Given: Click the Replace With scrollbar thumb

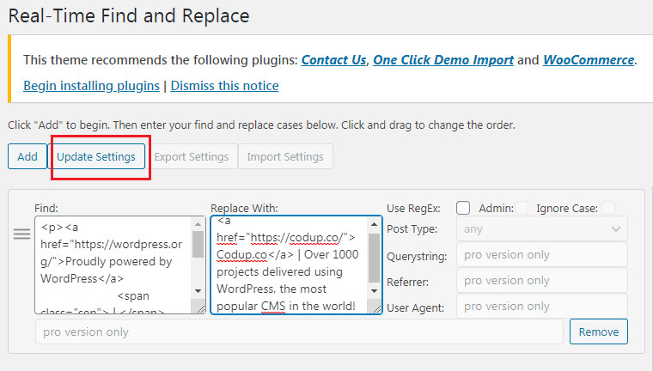Looking at the screenshot, I should click(374, 258).
